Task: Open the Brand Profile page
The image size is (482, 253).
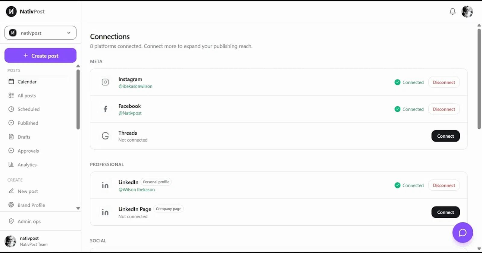Action: (x=31, y=205)
